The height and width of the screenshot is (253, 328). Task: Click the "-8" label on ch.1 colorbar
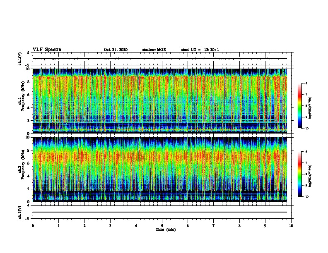tap(306, 106)
